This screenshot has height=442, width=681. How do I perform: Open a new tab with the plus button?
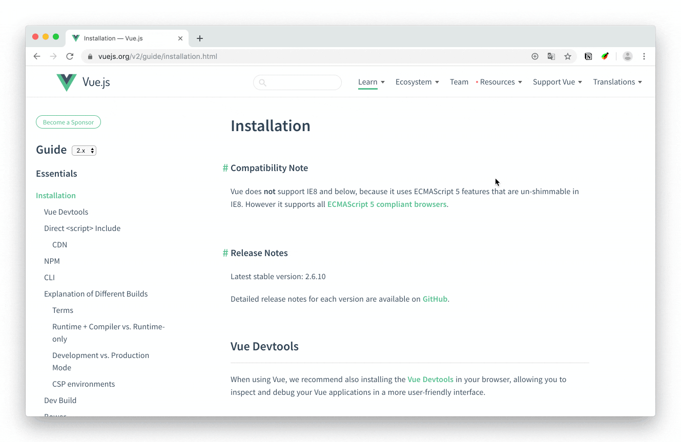pyautogui.click(x=200, y=38)
